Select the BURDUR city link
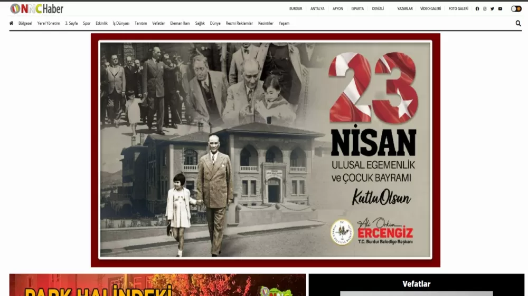The width and height of the screenshot is (528, 296). click(x=296, y=9)
